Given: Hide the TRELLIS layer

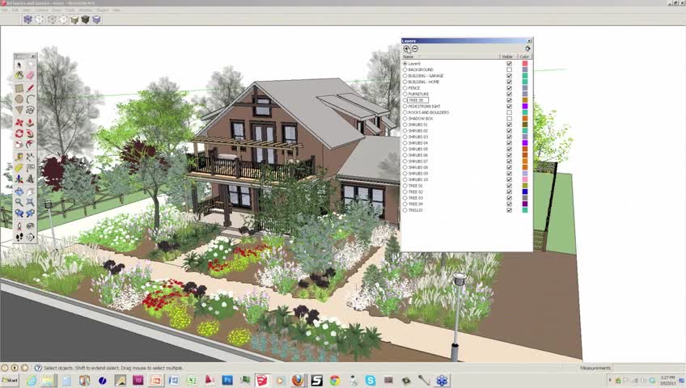Looking at the screenshot, I should [510, 210].
